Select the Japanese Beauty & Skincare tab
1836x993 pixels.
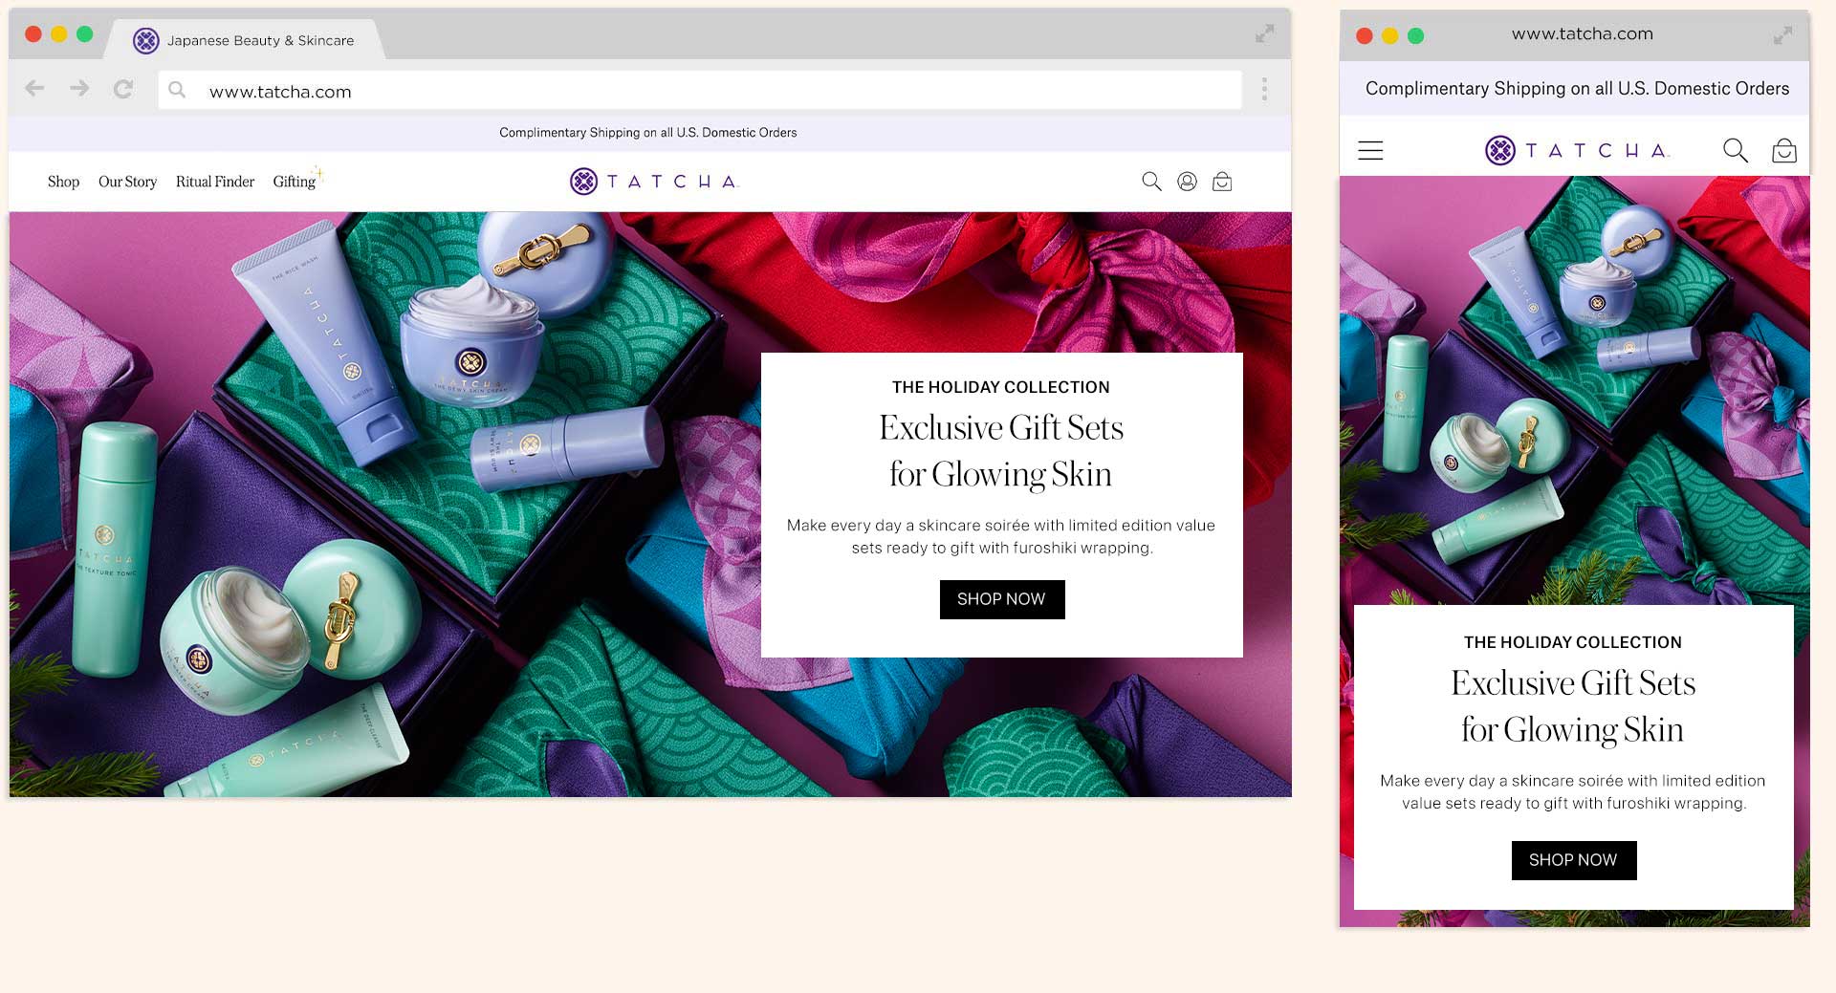pos(247,40)
